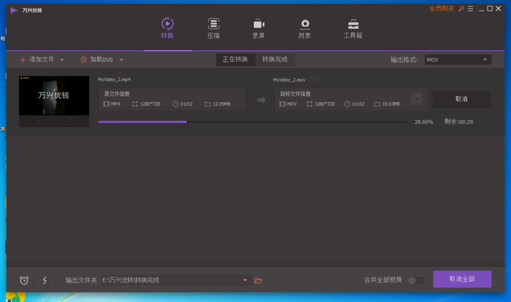Open the 刻录 (Burn) module

pos(304,29)
